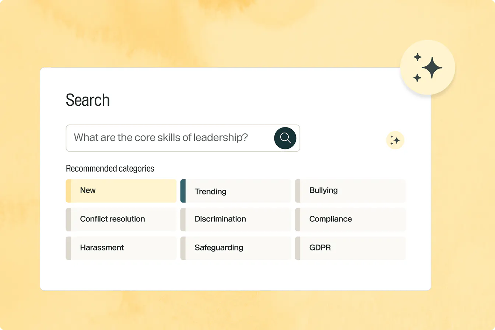Viewport: 495px width, 330px height.
Task: Click the teal accent bar on Trending
Action: (x=183, y=191)
